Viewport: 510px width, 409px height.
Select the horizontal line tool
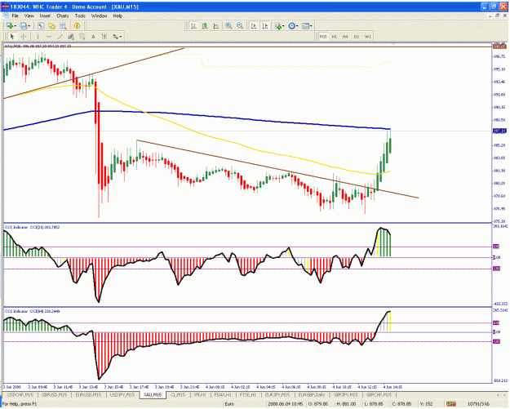(49, 37)
